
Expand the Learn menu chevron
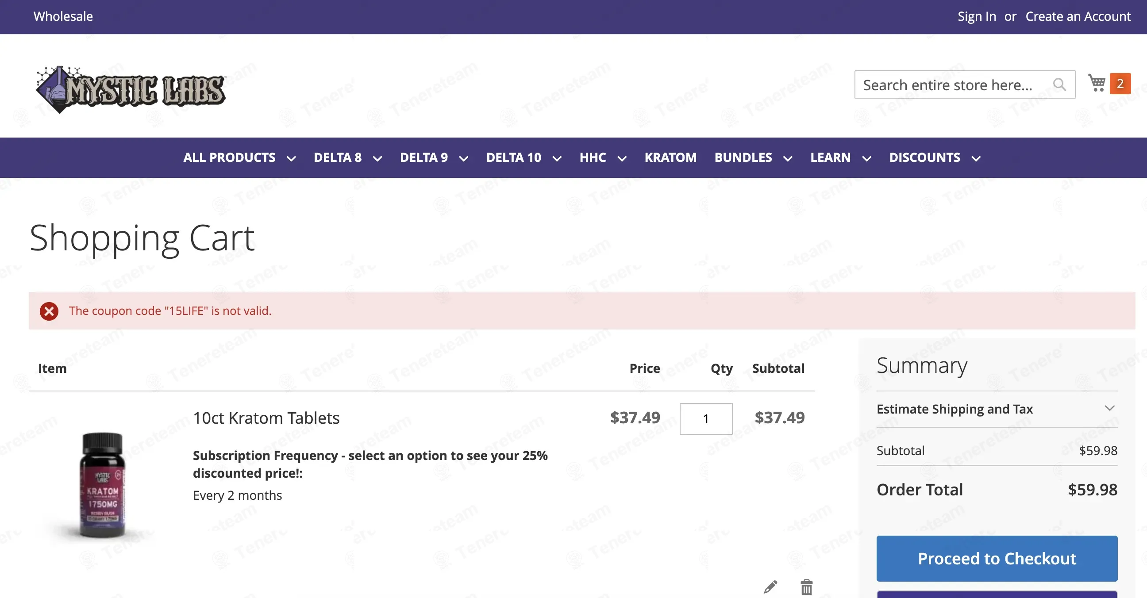tap(866, 158)
